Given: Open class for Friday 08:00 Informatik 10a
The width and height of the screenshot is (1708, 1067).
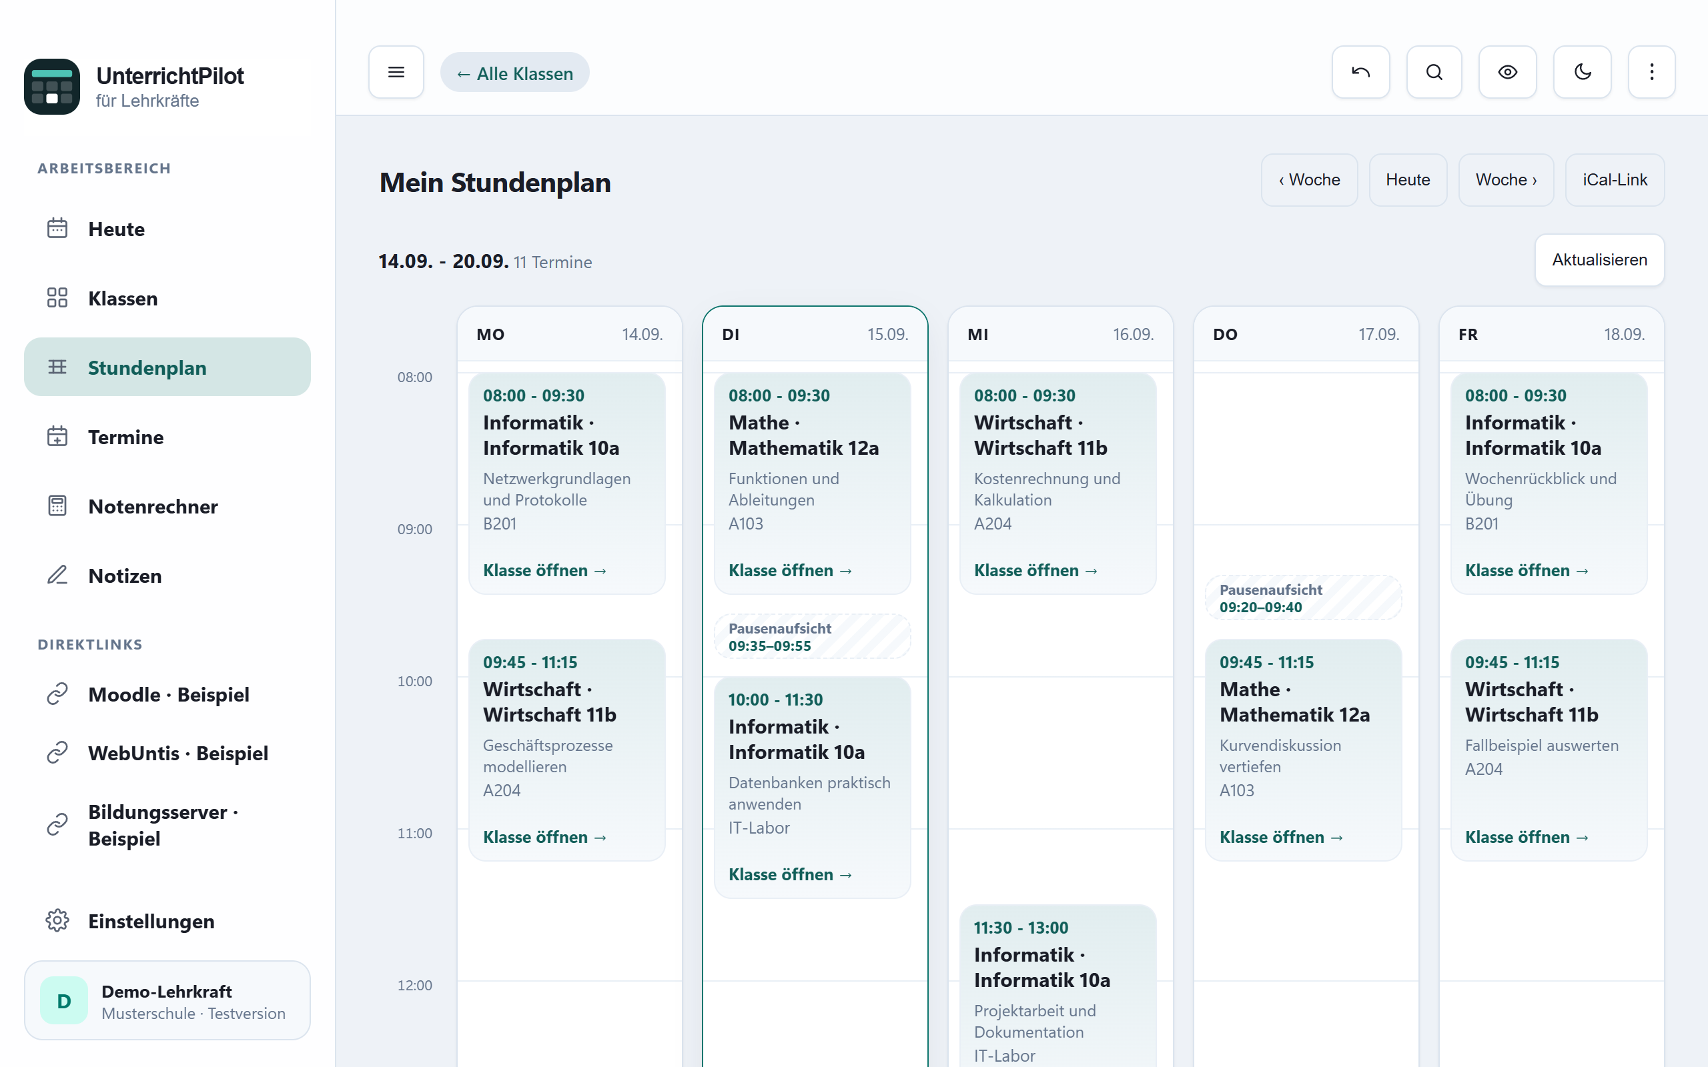Looking at the screenshot, I should point(1527,570).
